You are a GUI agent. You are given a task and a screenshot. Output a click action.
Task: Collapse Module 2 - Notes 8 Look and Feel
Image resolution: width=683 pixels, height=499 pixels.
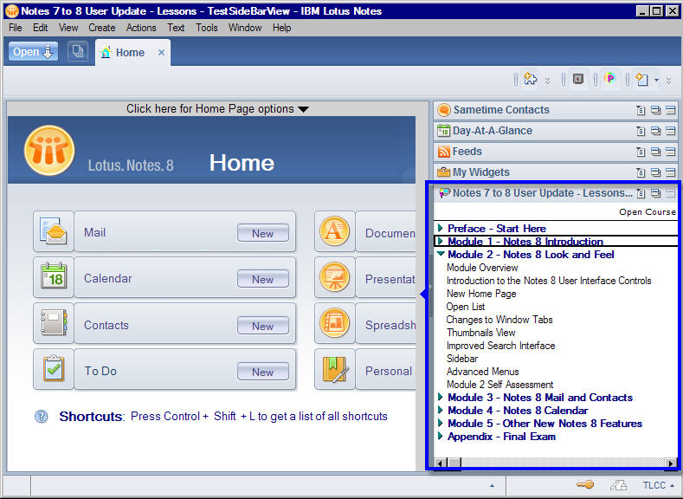click(x=441, y=254)
